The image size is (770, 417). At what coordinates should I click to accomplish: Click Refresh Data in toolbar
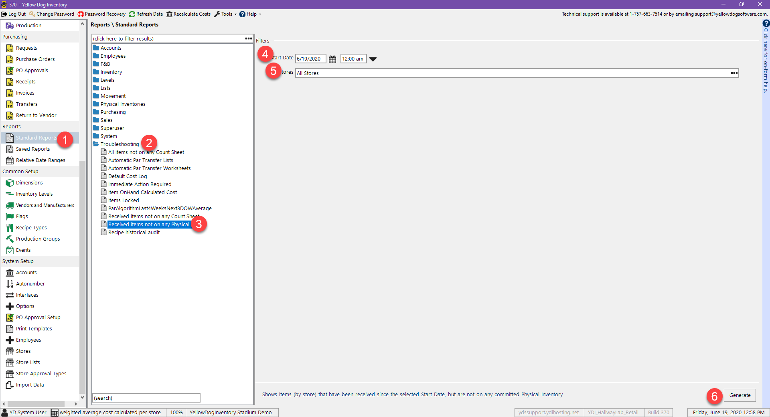[x=146, y=14]
